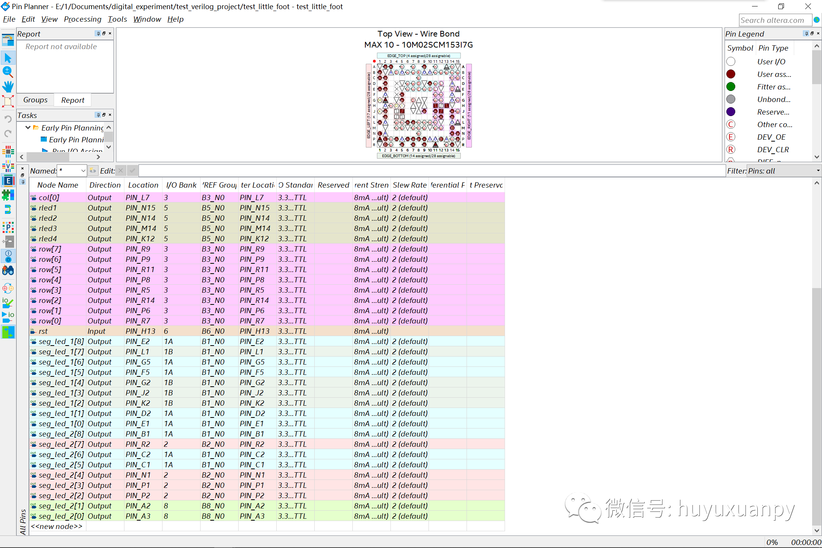Click the swap pins circular arrows icon
Viewport: 822px width, 548px height.
[x=8, y=288]
